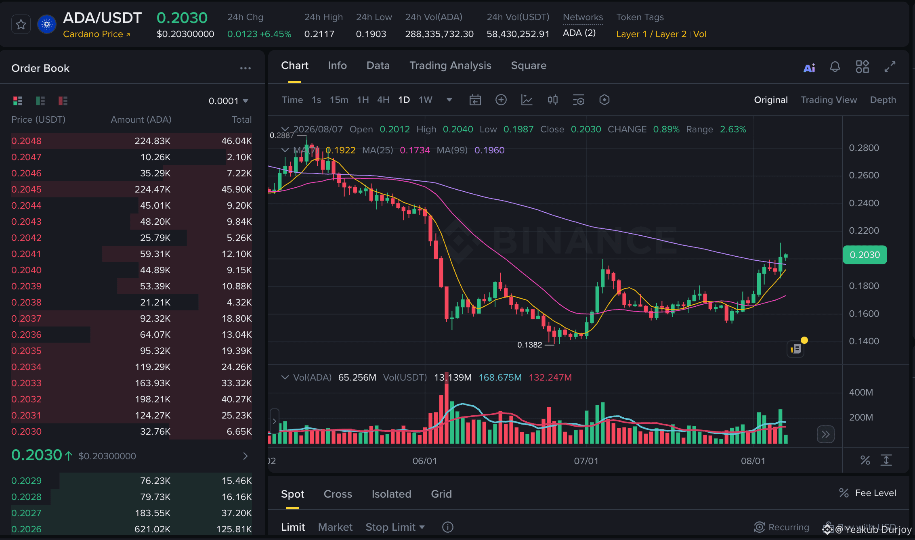Click the Fee Level percent icon

click(x=844, y=493)
